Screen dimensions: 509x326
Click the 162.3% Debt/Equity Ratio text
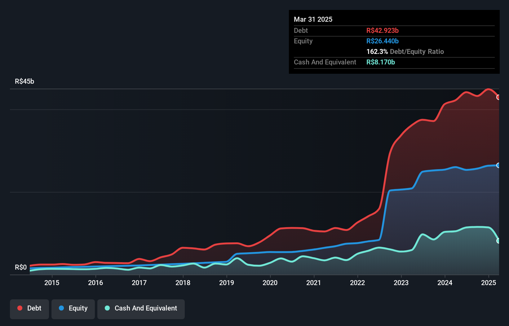pos(405,51)
